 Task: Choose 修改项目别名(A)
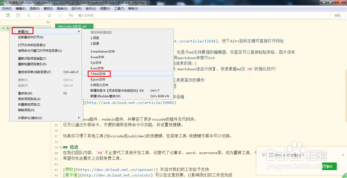[45, 99]
